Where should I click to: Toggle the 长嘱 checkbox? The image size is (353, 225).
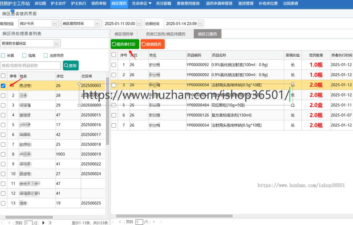click(3, 55)
